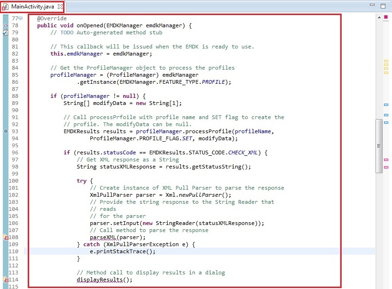Collapse the onOpened method at line 77
Screen dimensions: 392x289
20,18
